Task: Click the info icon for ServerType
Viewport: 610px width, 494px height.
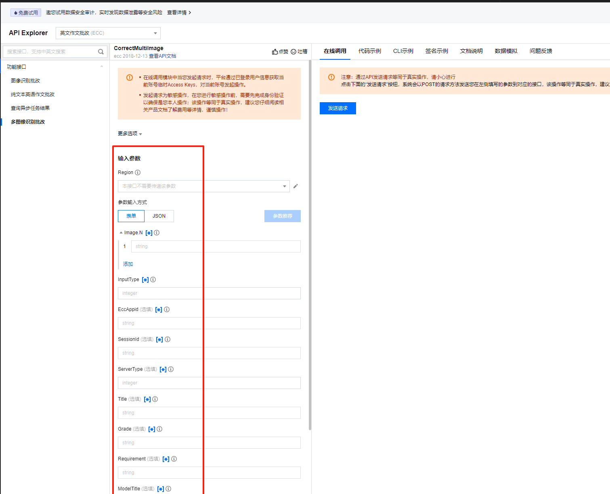Action: [171, 369]
